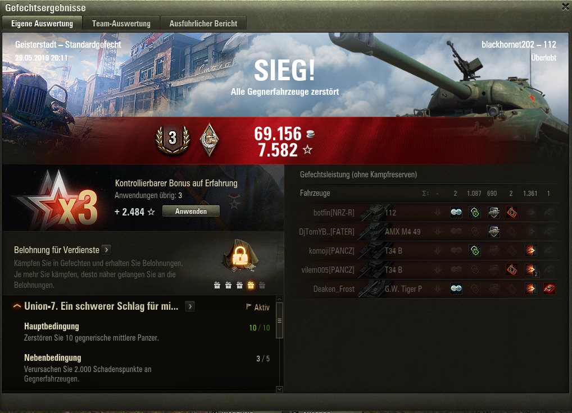
Task: Switch to Team-Auswertung tab
Action: (x=121, y=24)
